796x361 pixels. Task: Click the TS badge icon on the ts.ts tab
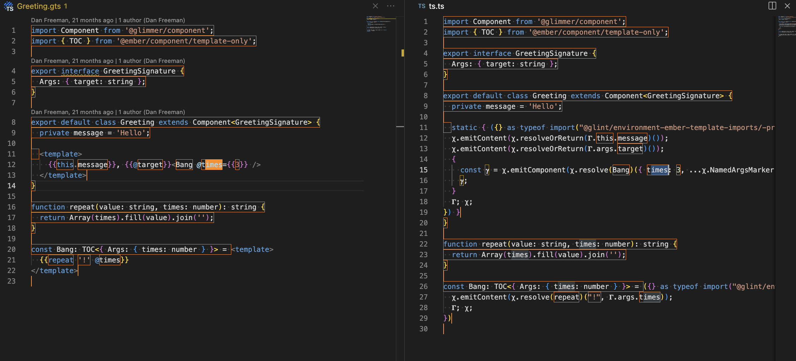[x=422, y=6]
